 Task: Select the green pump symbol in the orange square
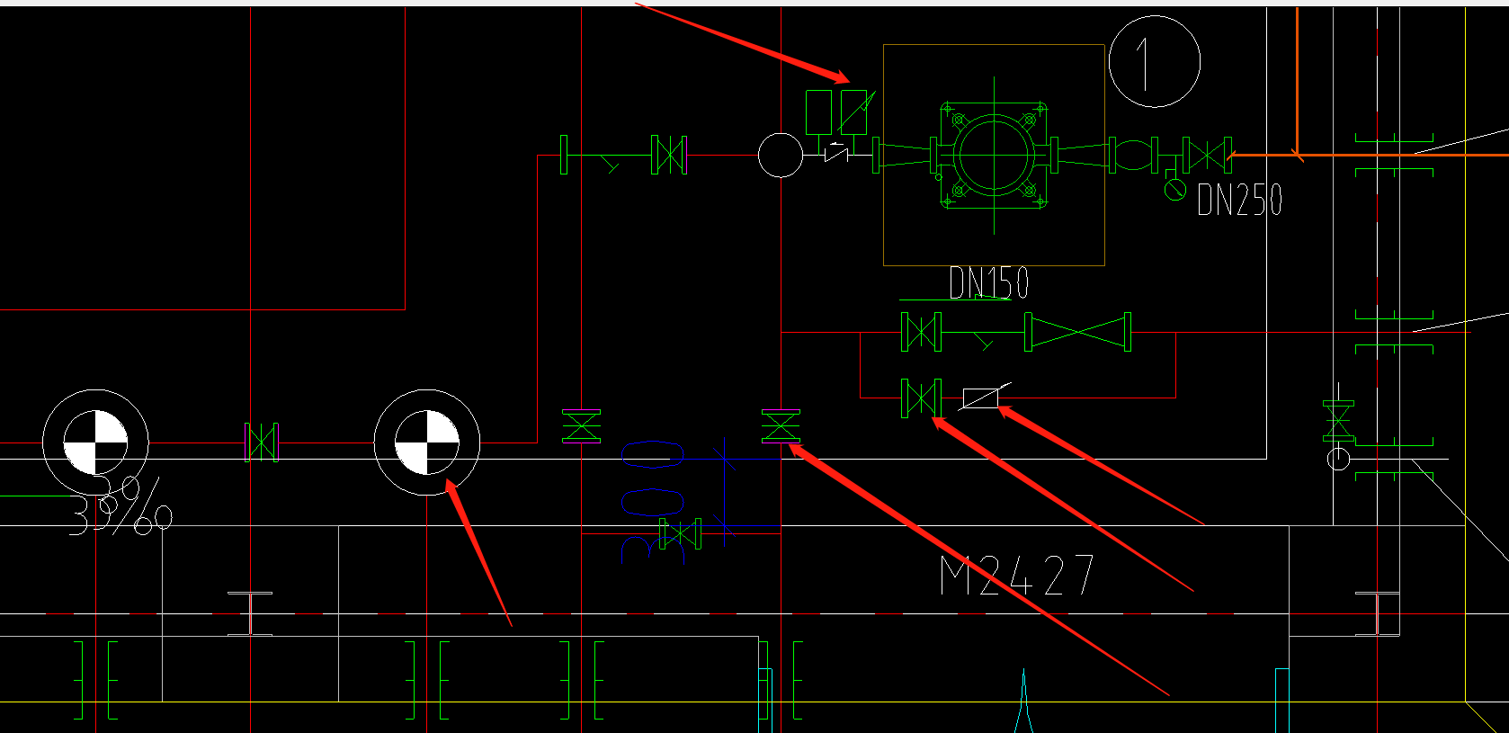pyautogui.click(x=994, y=155)
